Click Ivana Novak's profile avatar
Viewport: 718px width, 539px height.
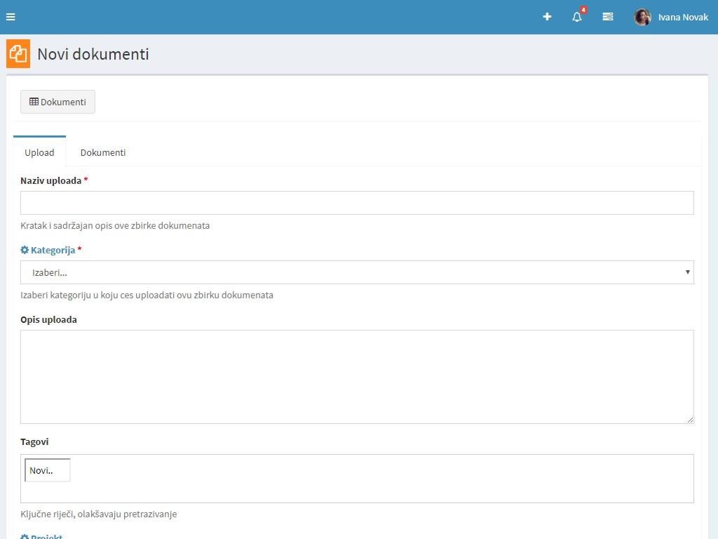pos(642,17)
